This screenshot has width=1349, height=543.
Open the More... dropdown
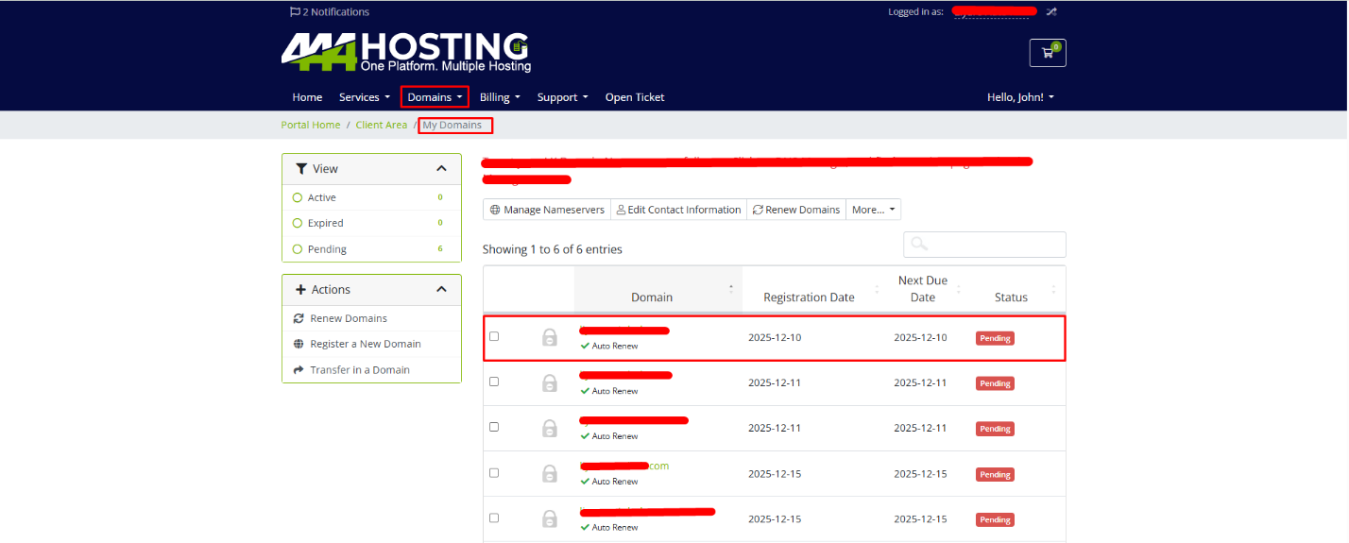pyautogui.click(x=874, y=210)
